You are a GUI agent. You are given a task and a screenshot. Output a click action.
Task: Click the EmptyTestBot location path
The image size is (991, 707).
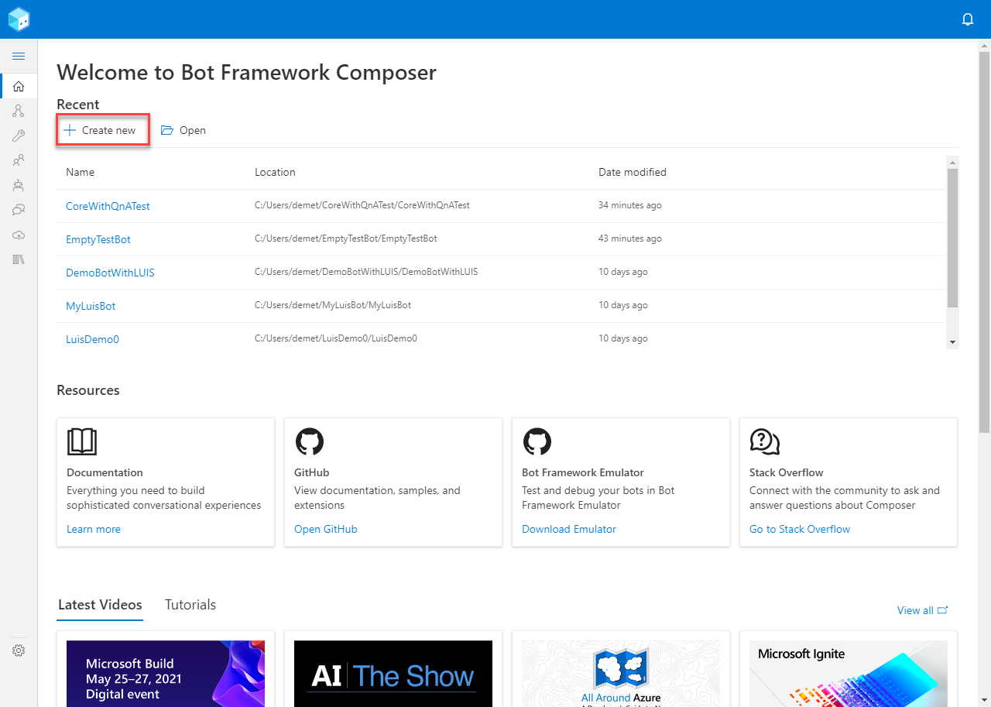(x=346, y=239)
